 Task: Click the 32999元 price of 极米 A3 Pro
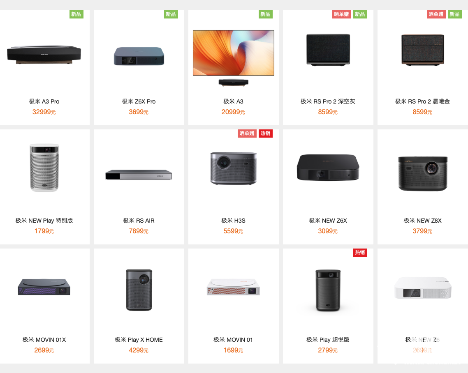coord(44,112)
